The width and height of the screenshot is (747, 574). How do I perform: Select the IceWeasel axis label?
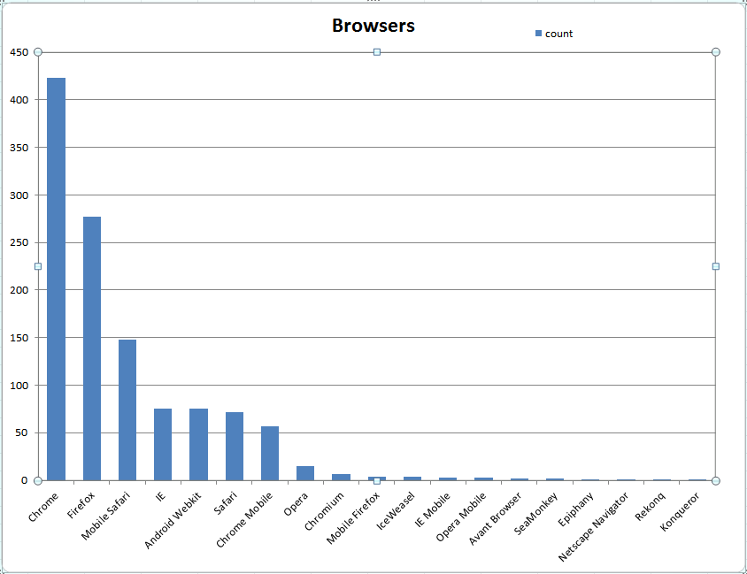tap(396, 510)
